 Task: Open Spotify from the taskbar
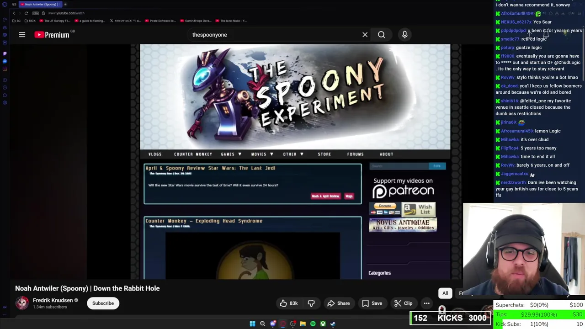313,324
